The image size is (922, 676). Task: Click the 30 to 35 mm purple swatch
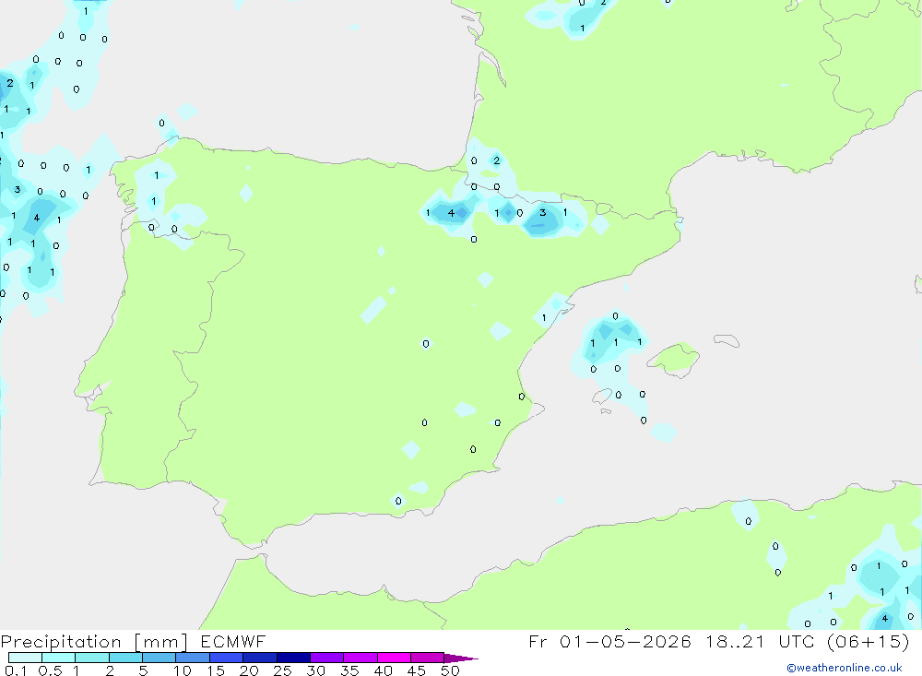[326, 658]
